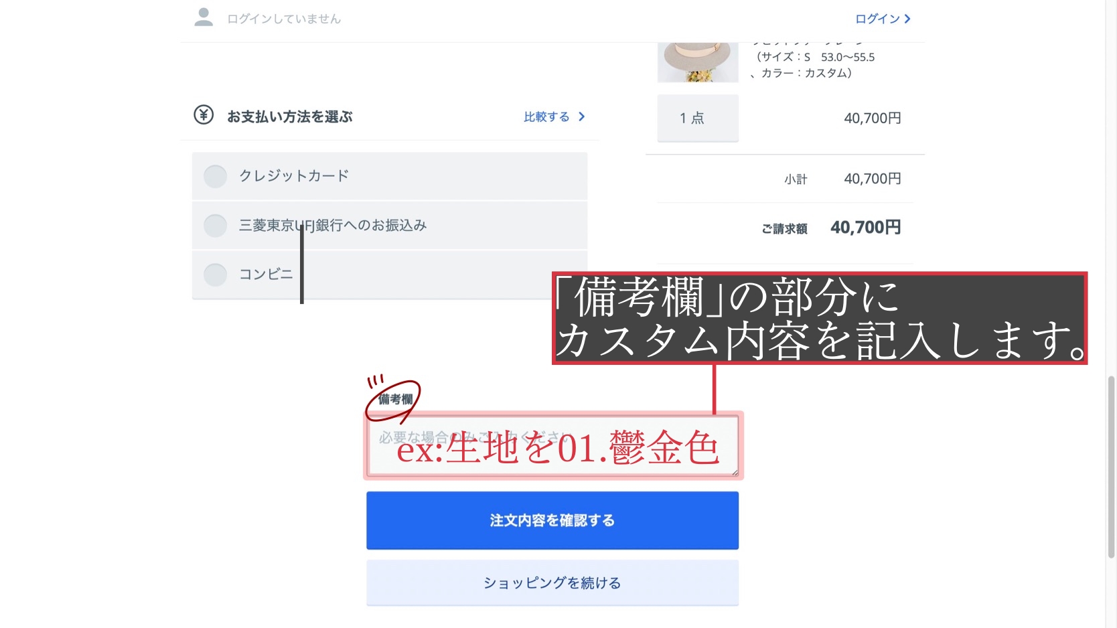Click the chevron arrow beside ログイン
The width and height of the screenshot is (1117, 628).
tap(907, 19)
